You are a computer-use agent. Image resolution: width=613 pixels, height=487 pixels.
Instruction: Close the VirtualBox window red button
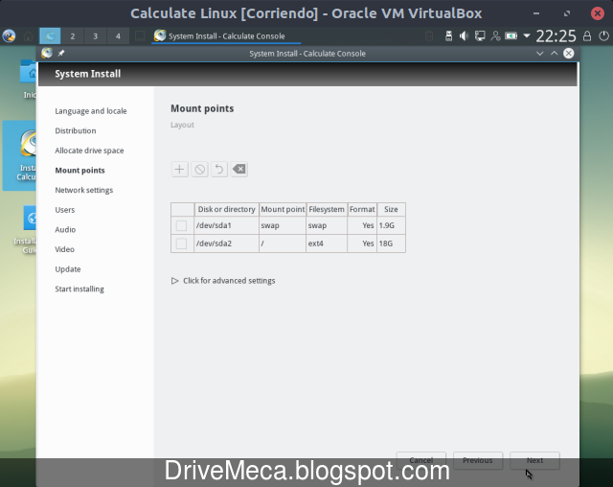coord(598,13)
